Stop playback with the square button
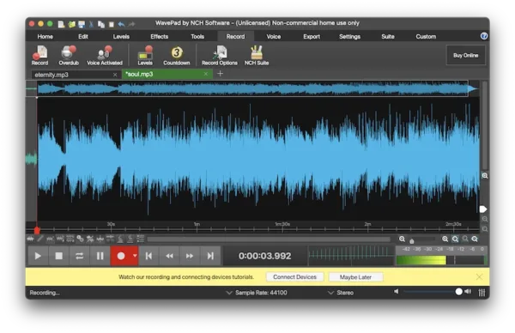515x333 pixels. point(58,256)
